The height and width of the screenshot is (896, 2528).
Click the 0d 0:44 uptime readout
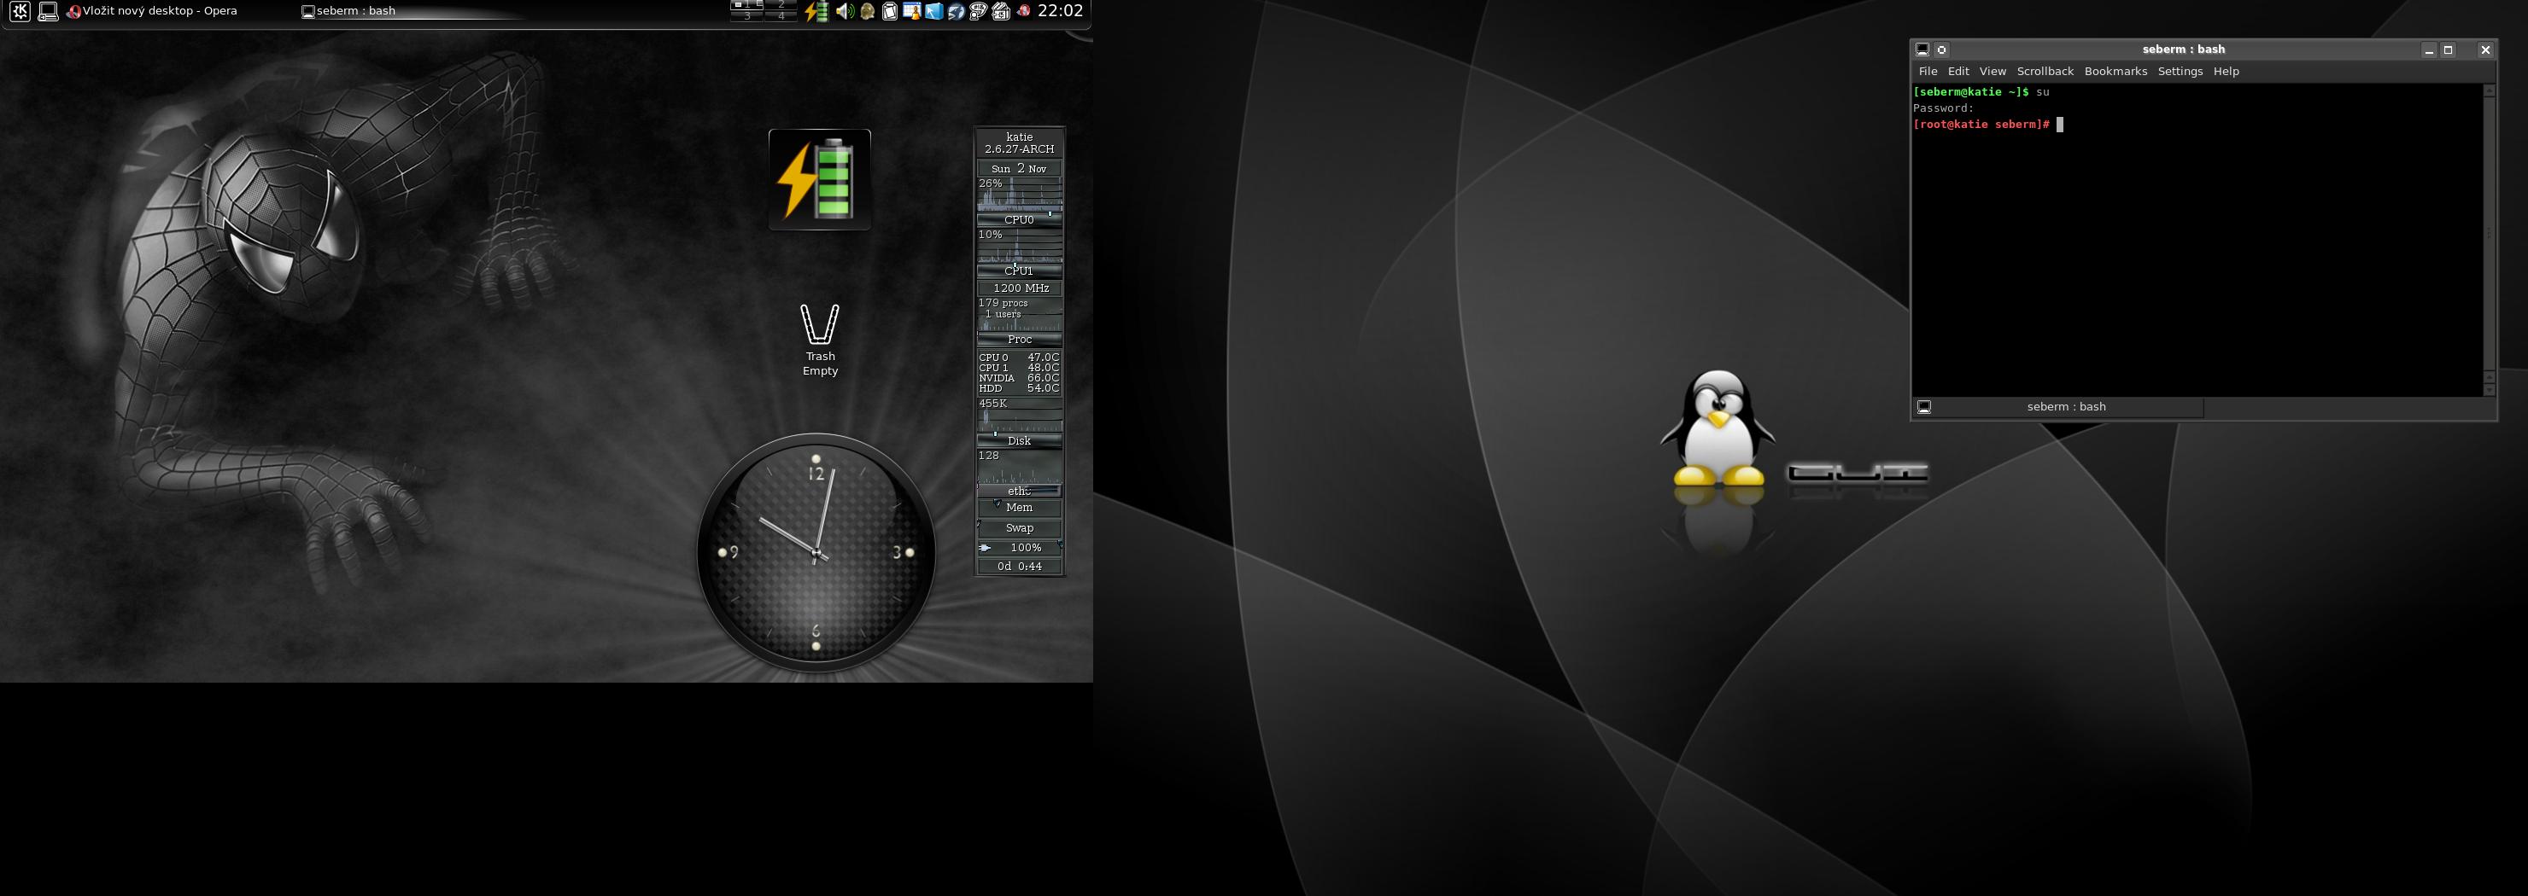(x=1020, y=567)
